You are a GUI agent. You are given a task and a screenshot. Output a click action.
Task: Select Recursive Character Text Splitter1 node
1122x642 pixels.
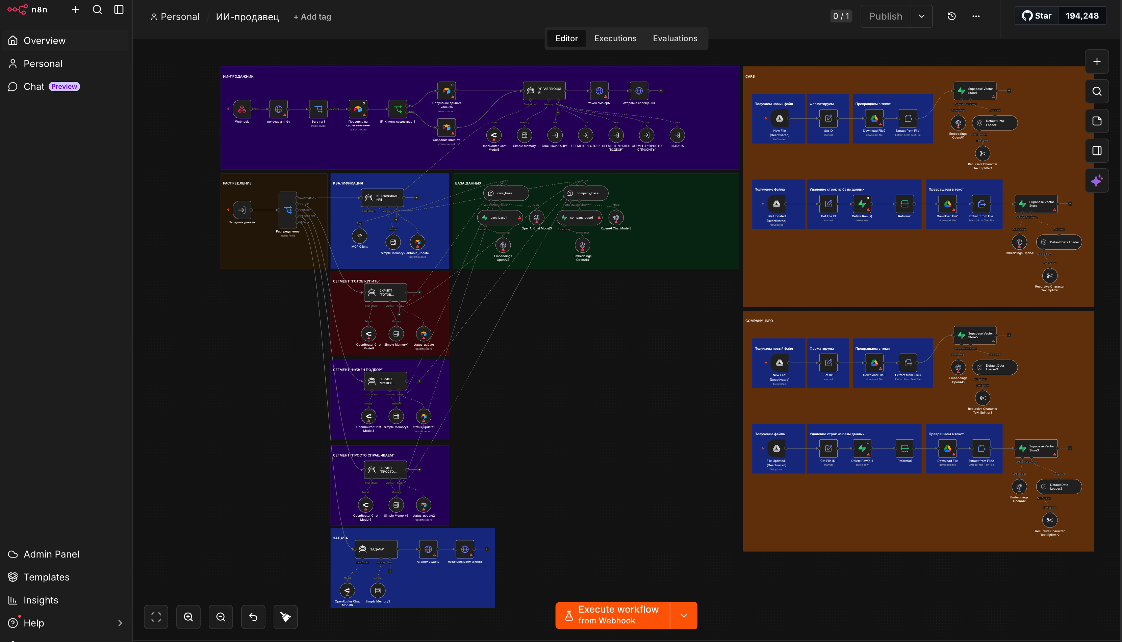click(x=983, y=153)
